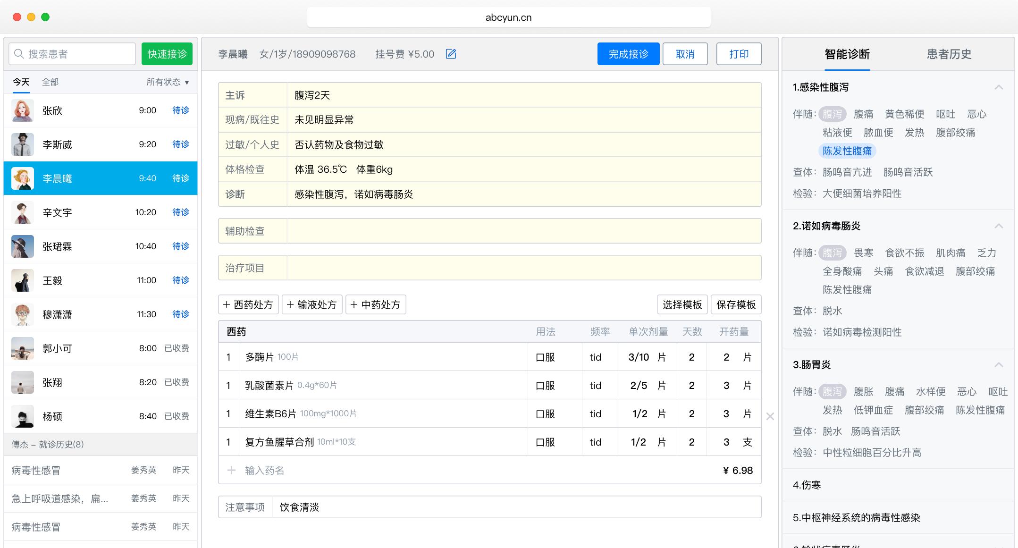Screen dimensions: 1018x548
Task: Click the 主诉 field showing 腹泻2天
Action: tap(524, 95)
